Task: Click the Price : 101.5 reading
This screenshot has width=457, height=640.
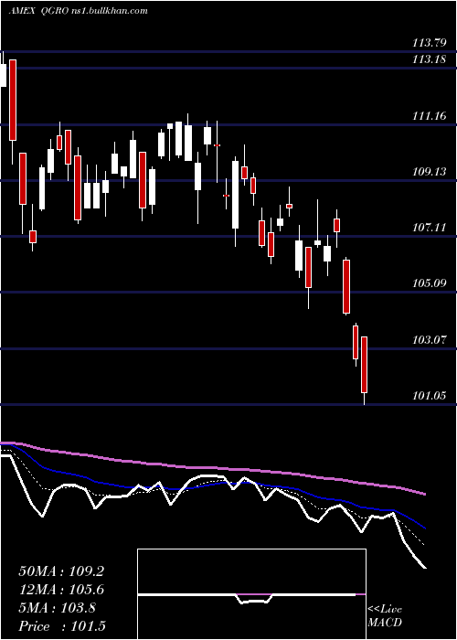Action: [x=62, y=626]
